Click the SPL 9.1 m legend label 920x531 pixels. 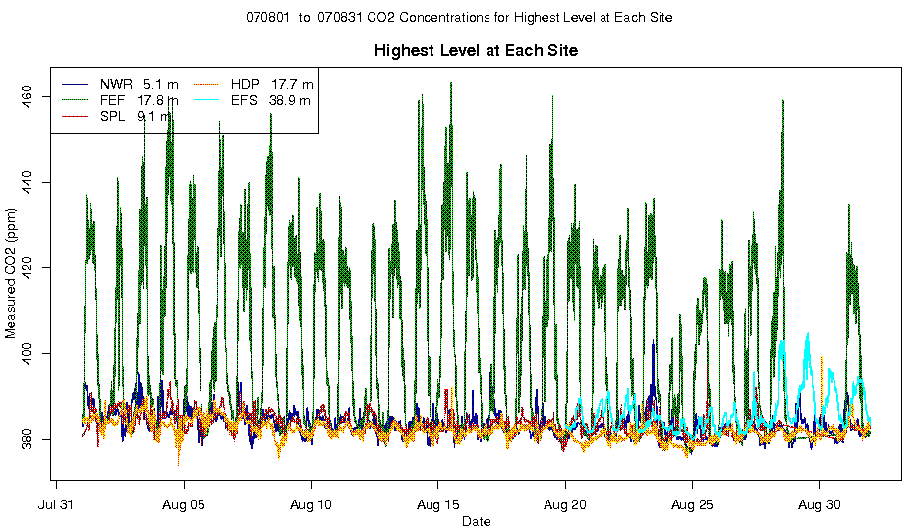coord(136,116)
